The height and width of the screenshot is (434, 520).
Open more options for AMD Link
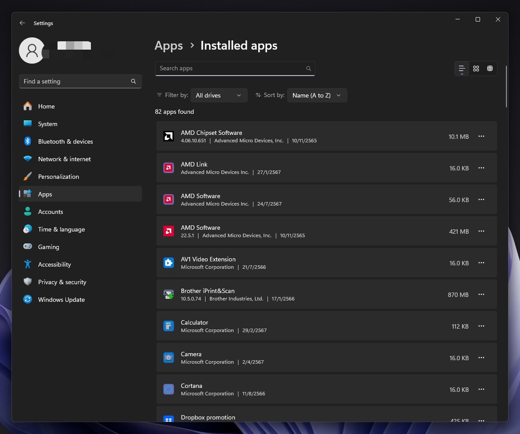(481, 168)
